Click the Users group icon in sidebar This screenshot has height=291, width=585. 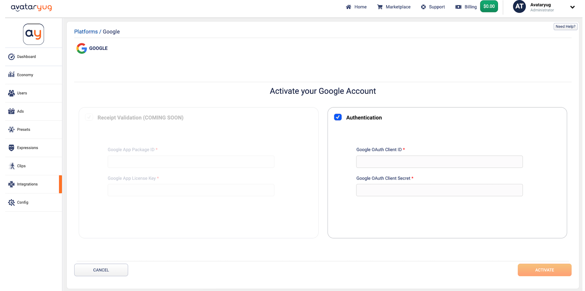point(11,93)
